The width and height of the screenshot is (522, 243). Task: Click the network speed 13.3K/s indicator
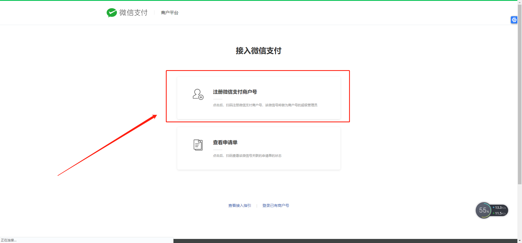click(499, 208)
